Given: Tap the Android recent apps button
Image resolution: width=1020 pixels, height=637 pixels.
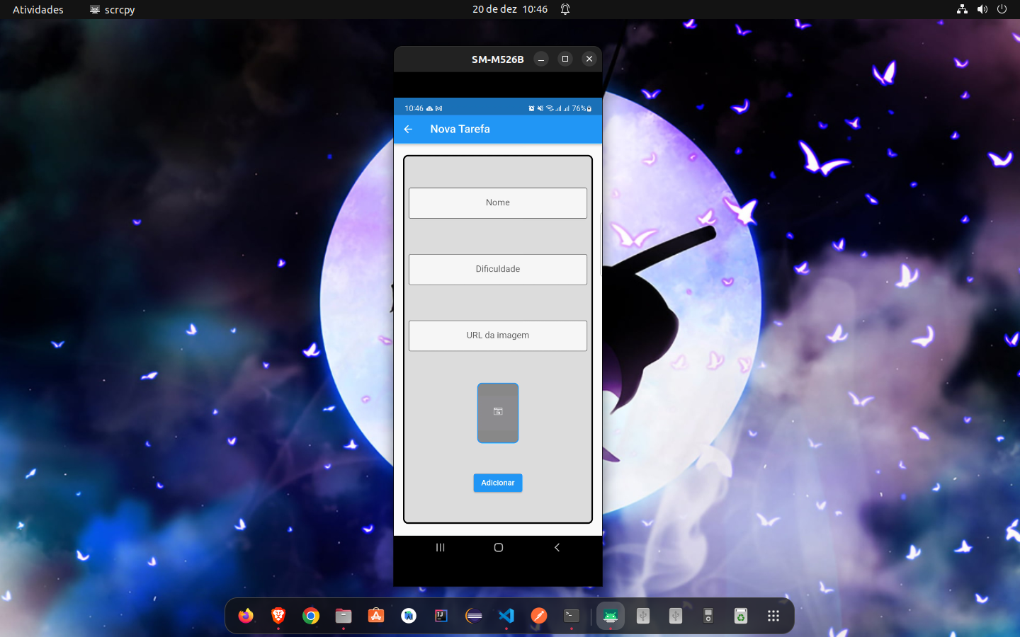Looking at the screenshot, I should tap(440, 547).
